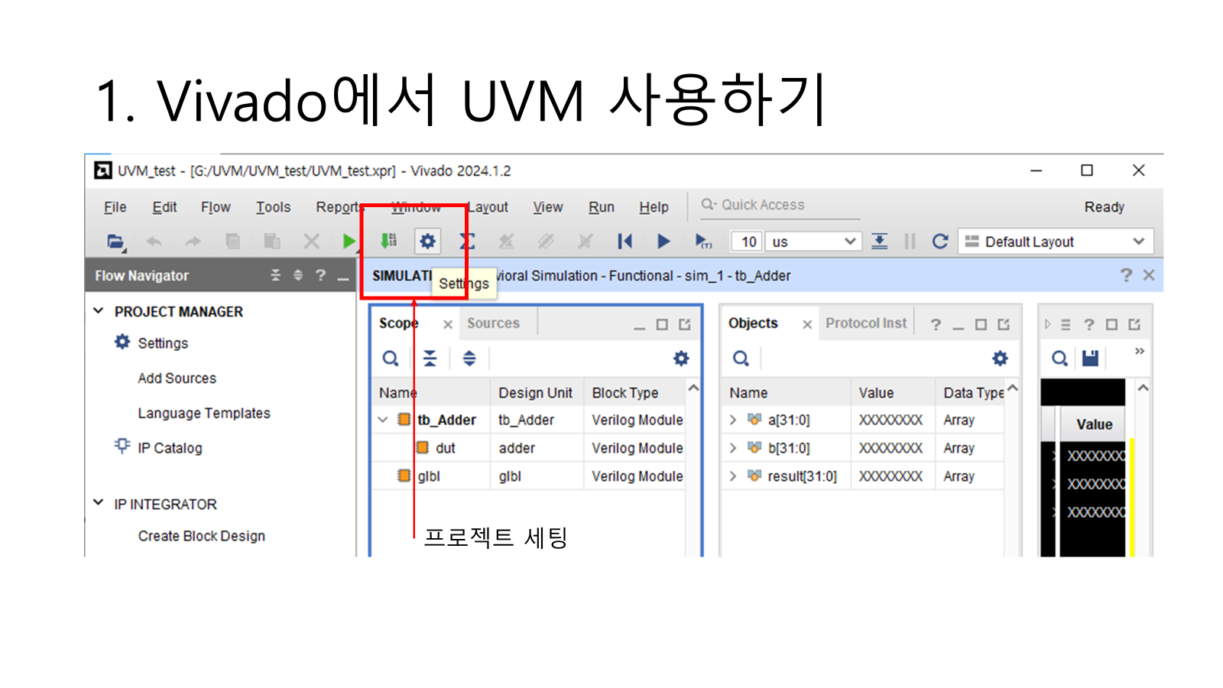Open Objects panel gear settings
This screenshot has width=1223, height=688.
tap(1000, 358)
